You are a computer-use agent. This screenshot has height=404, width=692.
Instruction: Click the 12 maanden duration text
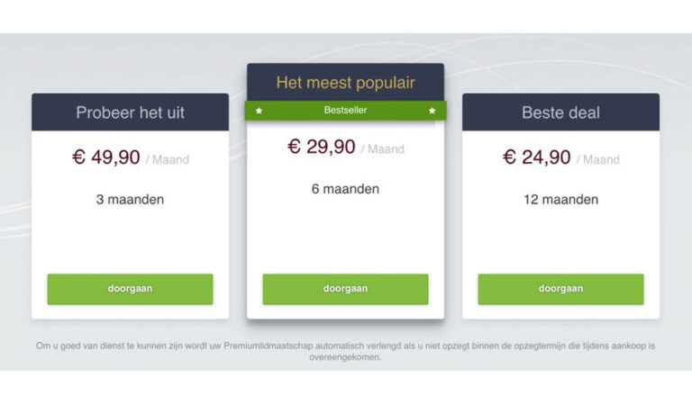pyautogui.click(x=561, y=200)
